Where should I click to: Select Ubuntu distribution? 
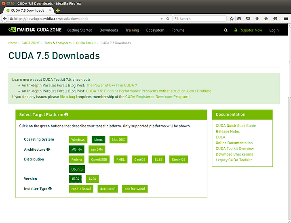point(77,169)
